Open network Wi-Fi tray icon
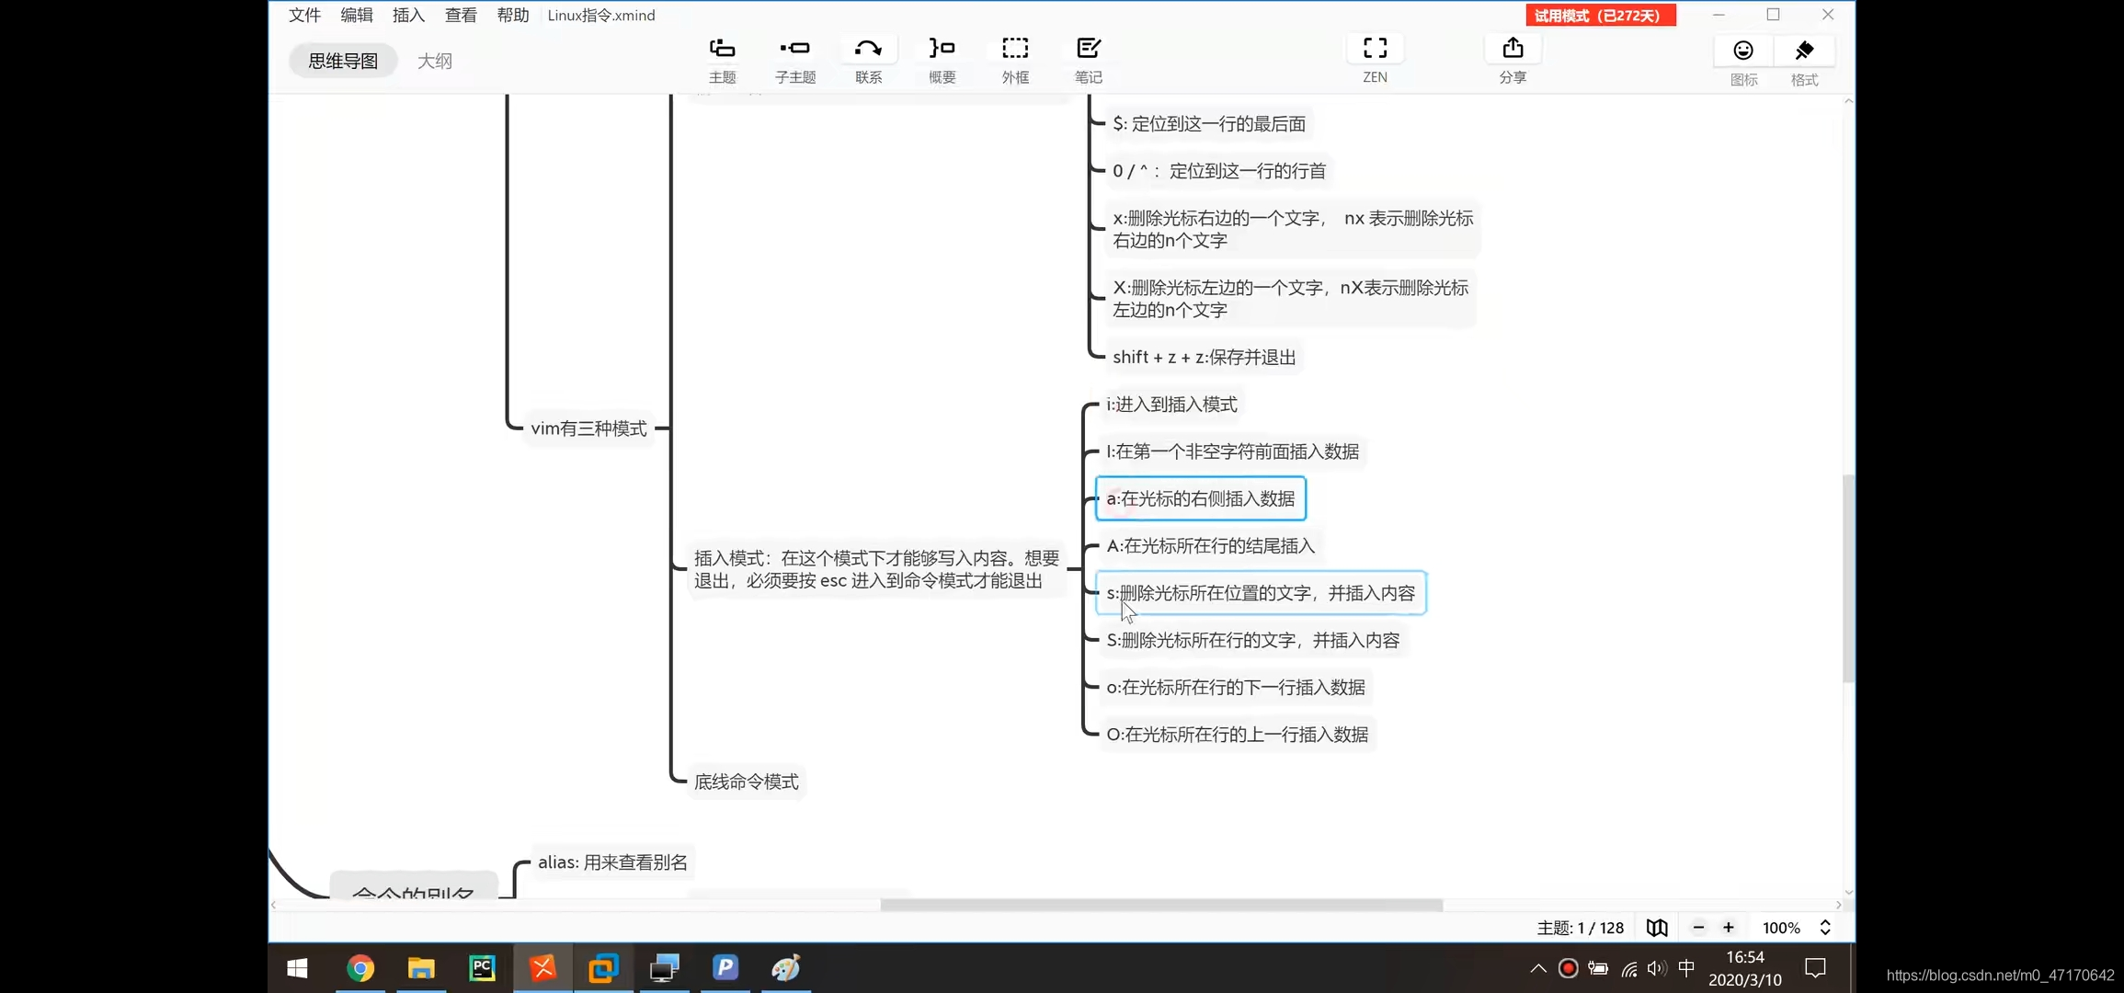This screenshot has height=993, width=2124. click(x=1628, y=968)
